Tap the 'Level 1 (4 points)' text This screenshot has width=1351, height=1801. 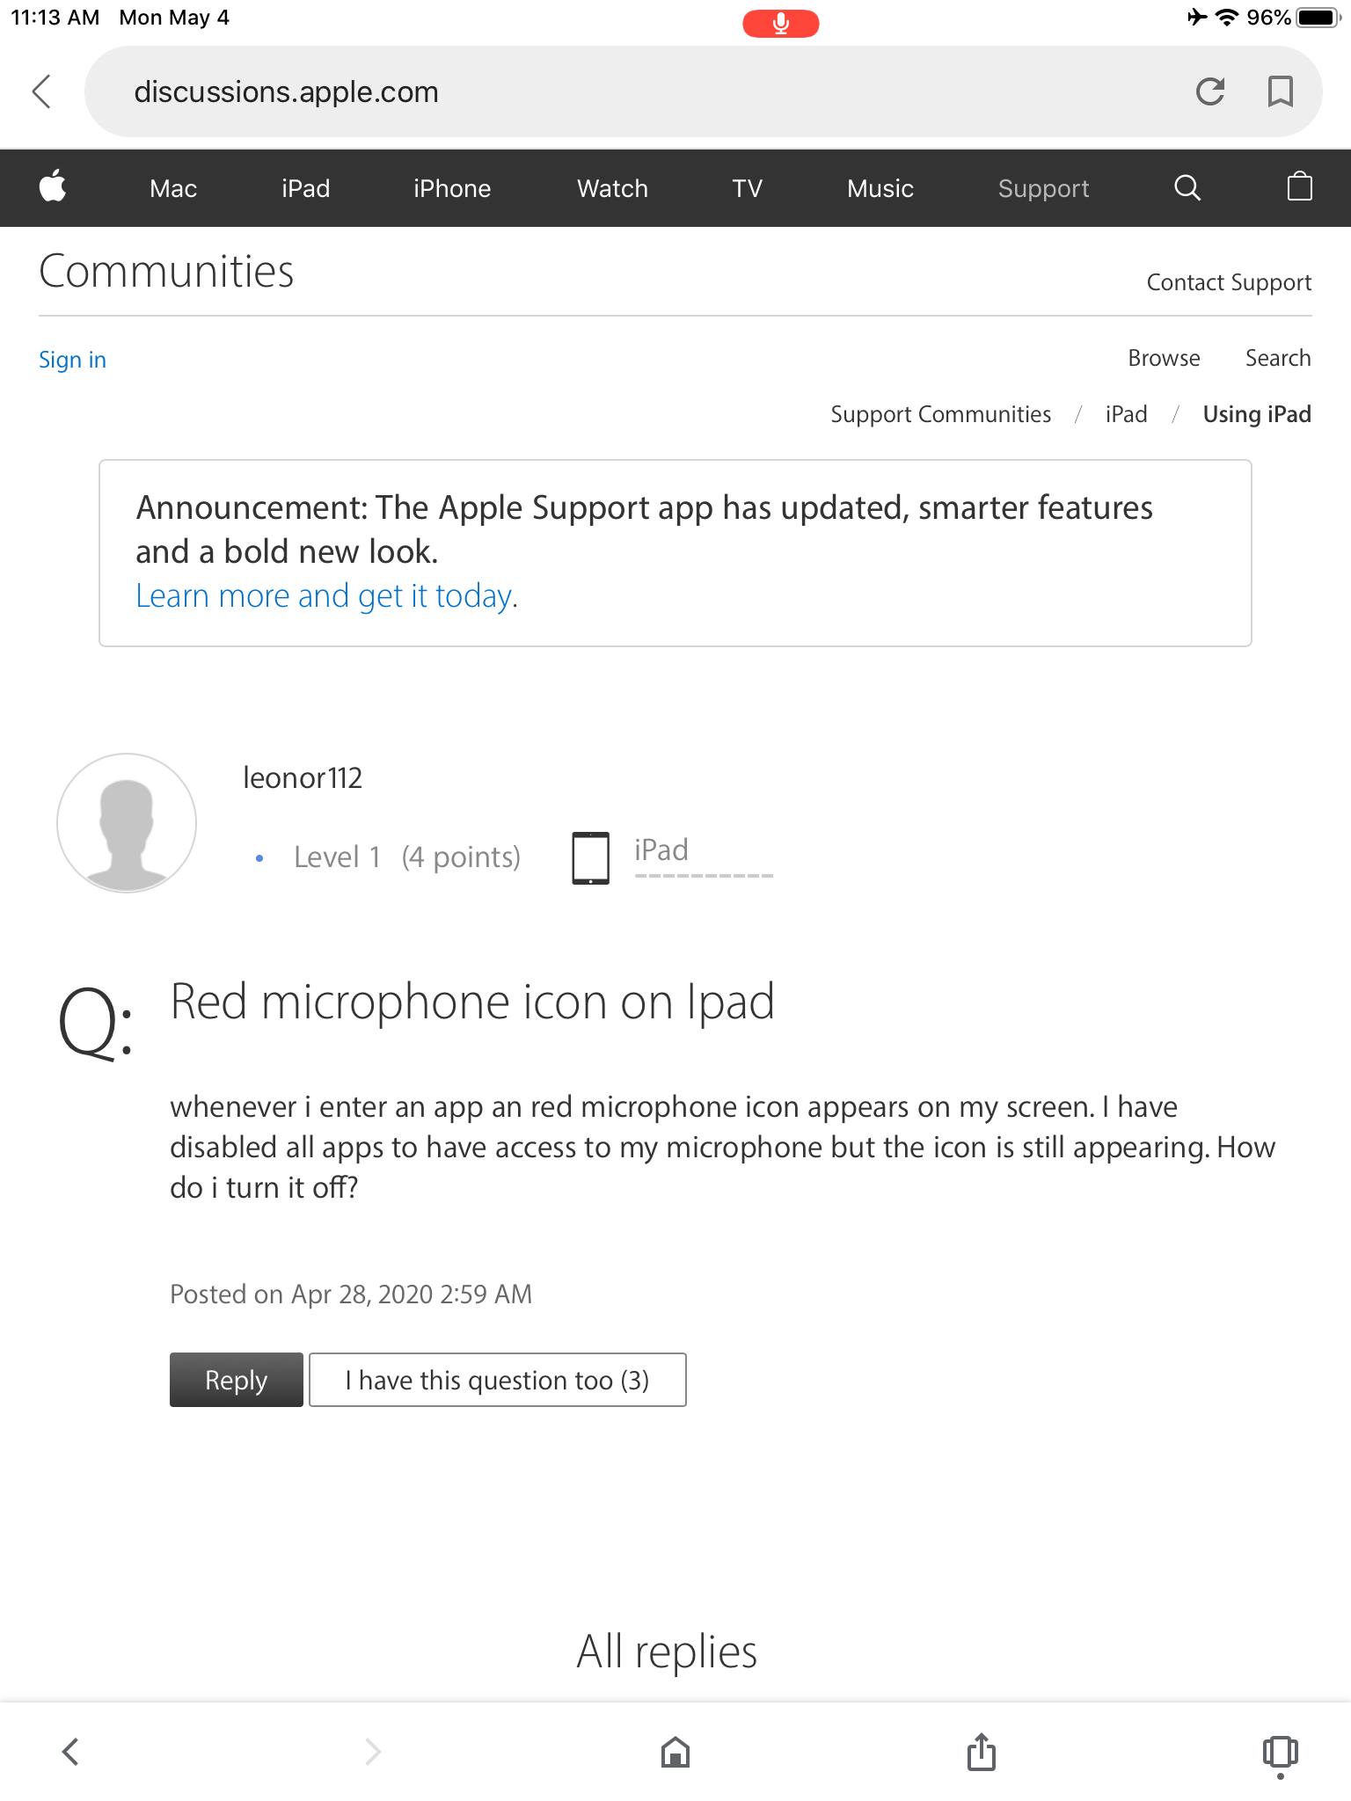[x=407, y=857]
